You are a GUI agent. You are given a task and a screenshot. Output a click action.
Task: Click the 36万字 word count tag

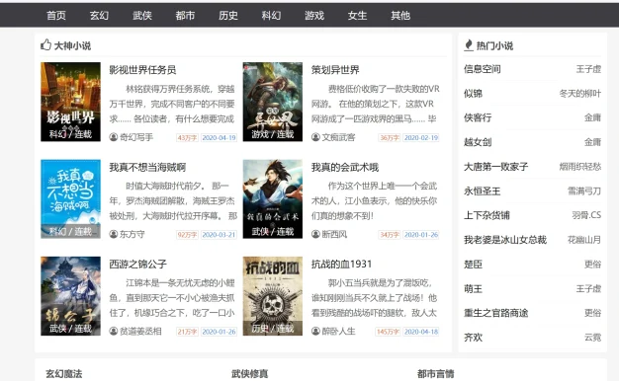[x=390, y=137]
